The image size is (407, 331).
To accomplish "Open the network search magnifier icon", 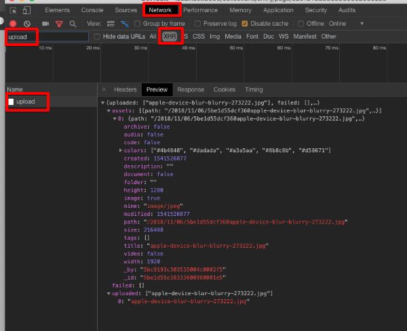I will tap(73, 24).
